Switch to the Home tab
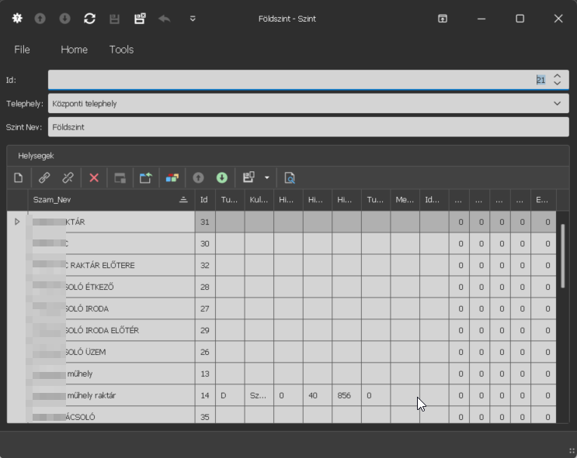The height and width of the screenshot is (458, 577). click(x=74, y=50)
